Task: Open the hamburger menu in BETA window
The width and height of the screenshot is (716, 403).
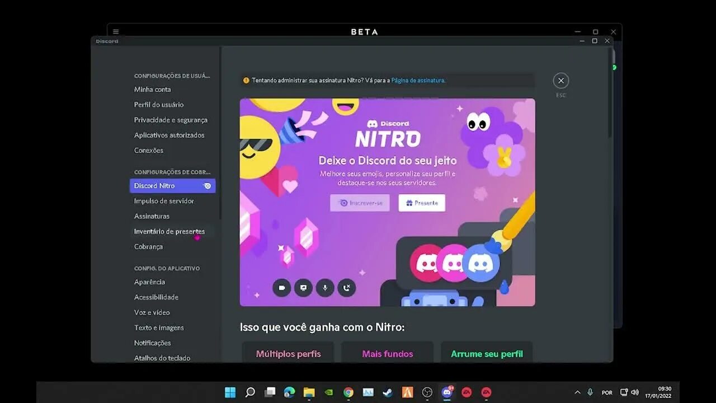Action: pyautogui.click(x=116, y=32)
